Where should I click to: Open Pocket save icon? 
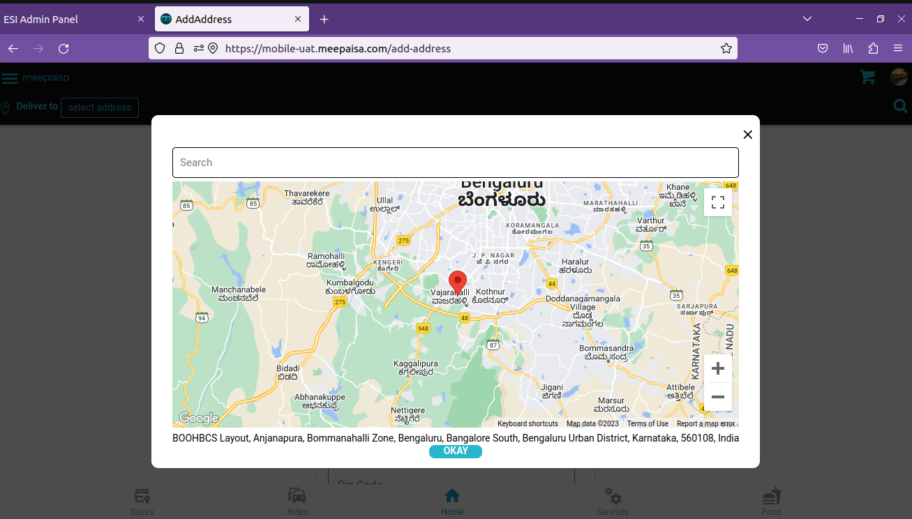(x=823, y=48)
